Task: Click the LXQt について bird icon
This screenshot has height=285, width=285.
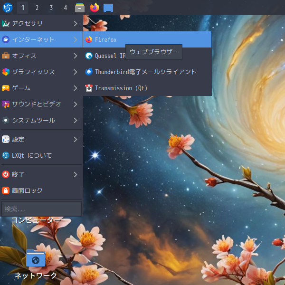Action: (6, 155)
